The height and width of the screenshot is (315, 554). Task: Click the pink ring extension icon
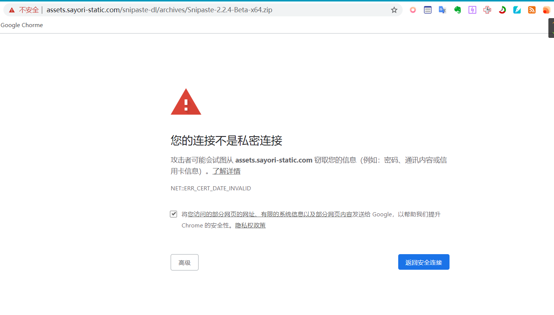pos(413,10)
